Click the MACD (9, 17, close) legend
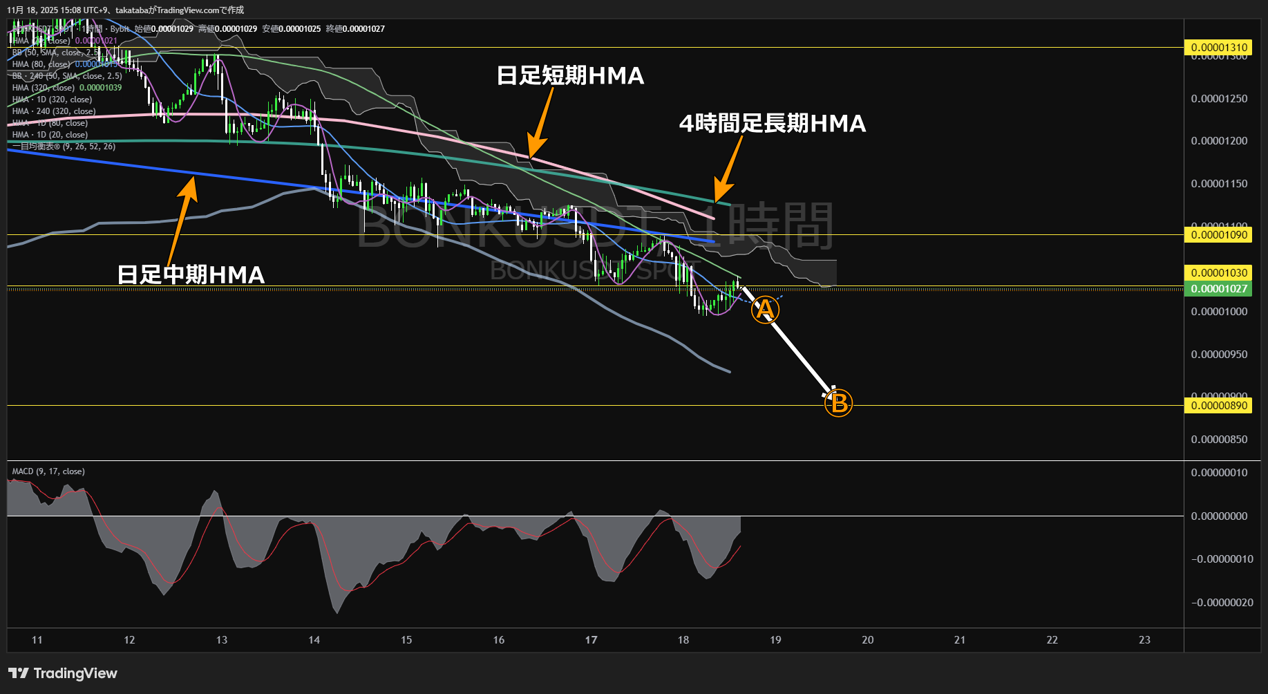This screenshot has width=1268, height=694. pos(48,471)
